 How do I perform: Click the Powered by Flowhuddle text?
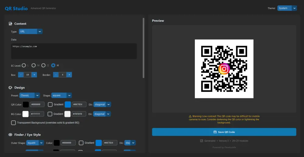point(224,147)
